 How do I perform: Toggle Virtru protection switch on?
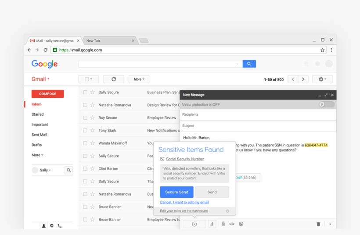click(x=327, y=104)
